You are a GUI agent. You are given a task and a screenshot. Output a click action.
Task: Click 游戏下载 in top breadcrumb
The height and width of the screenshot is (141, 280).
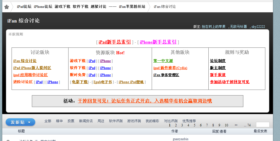click(x=63, y=6)
